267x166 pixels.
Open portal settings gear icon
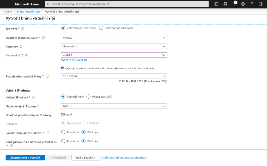coord(243,4)
